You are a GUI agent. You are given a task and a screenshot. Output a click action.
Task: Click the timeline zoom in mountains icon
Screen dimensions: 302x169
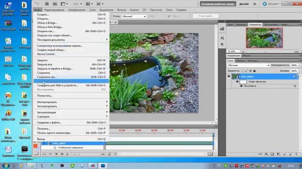point(102,154)
